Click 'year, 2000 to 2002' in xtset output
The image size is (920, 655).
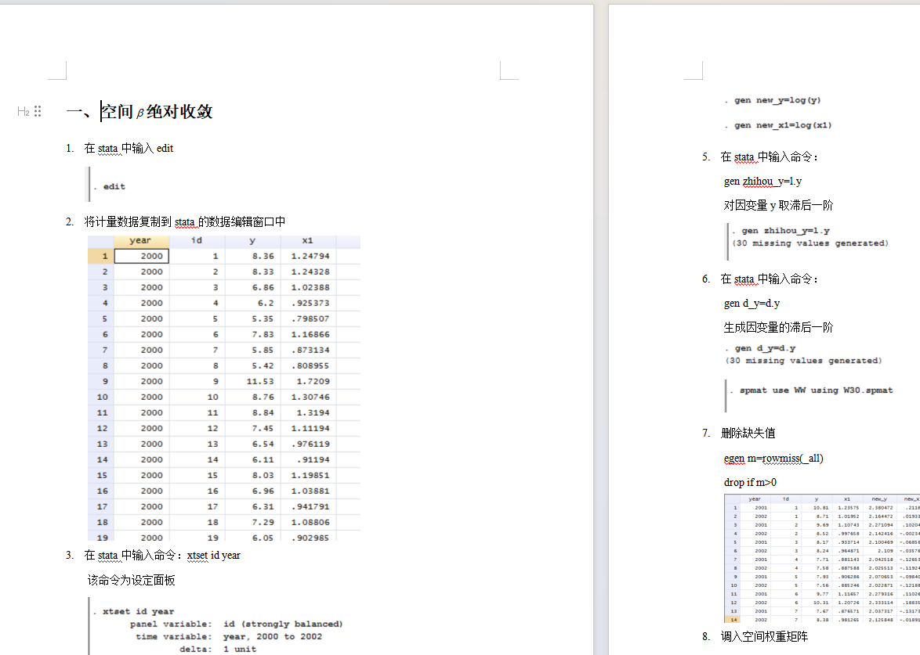[272, 637]
